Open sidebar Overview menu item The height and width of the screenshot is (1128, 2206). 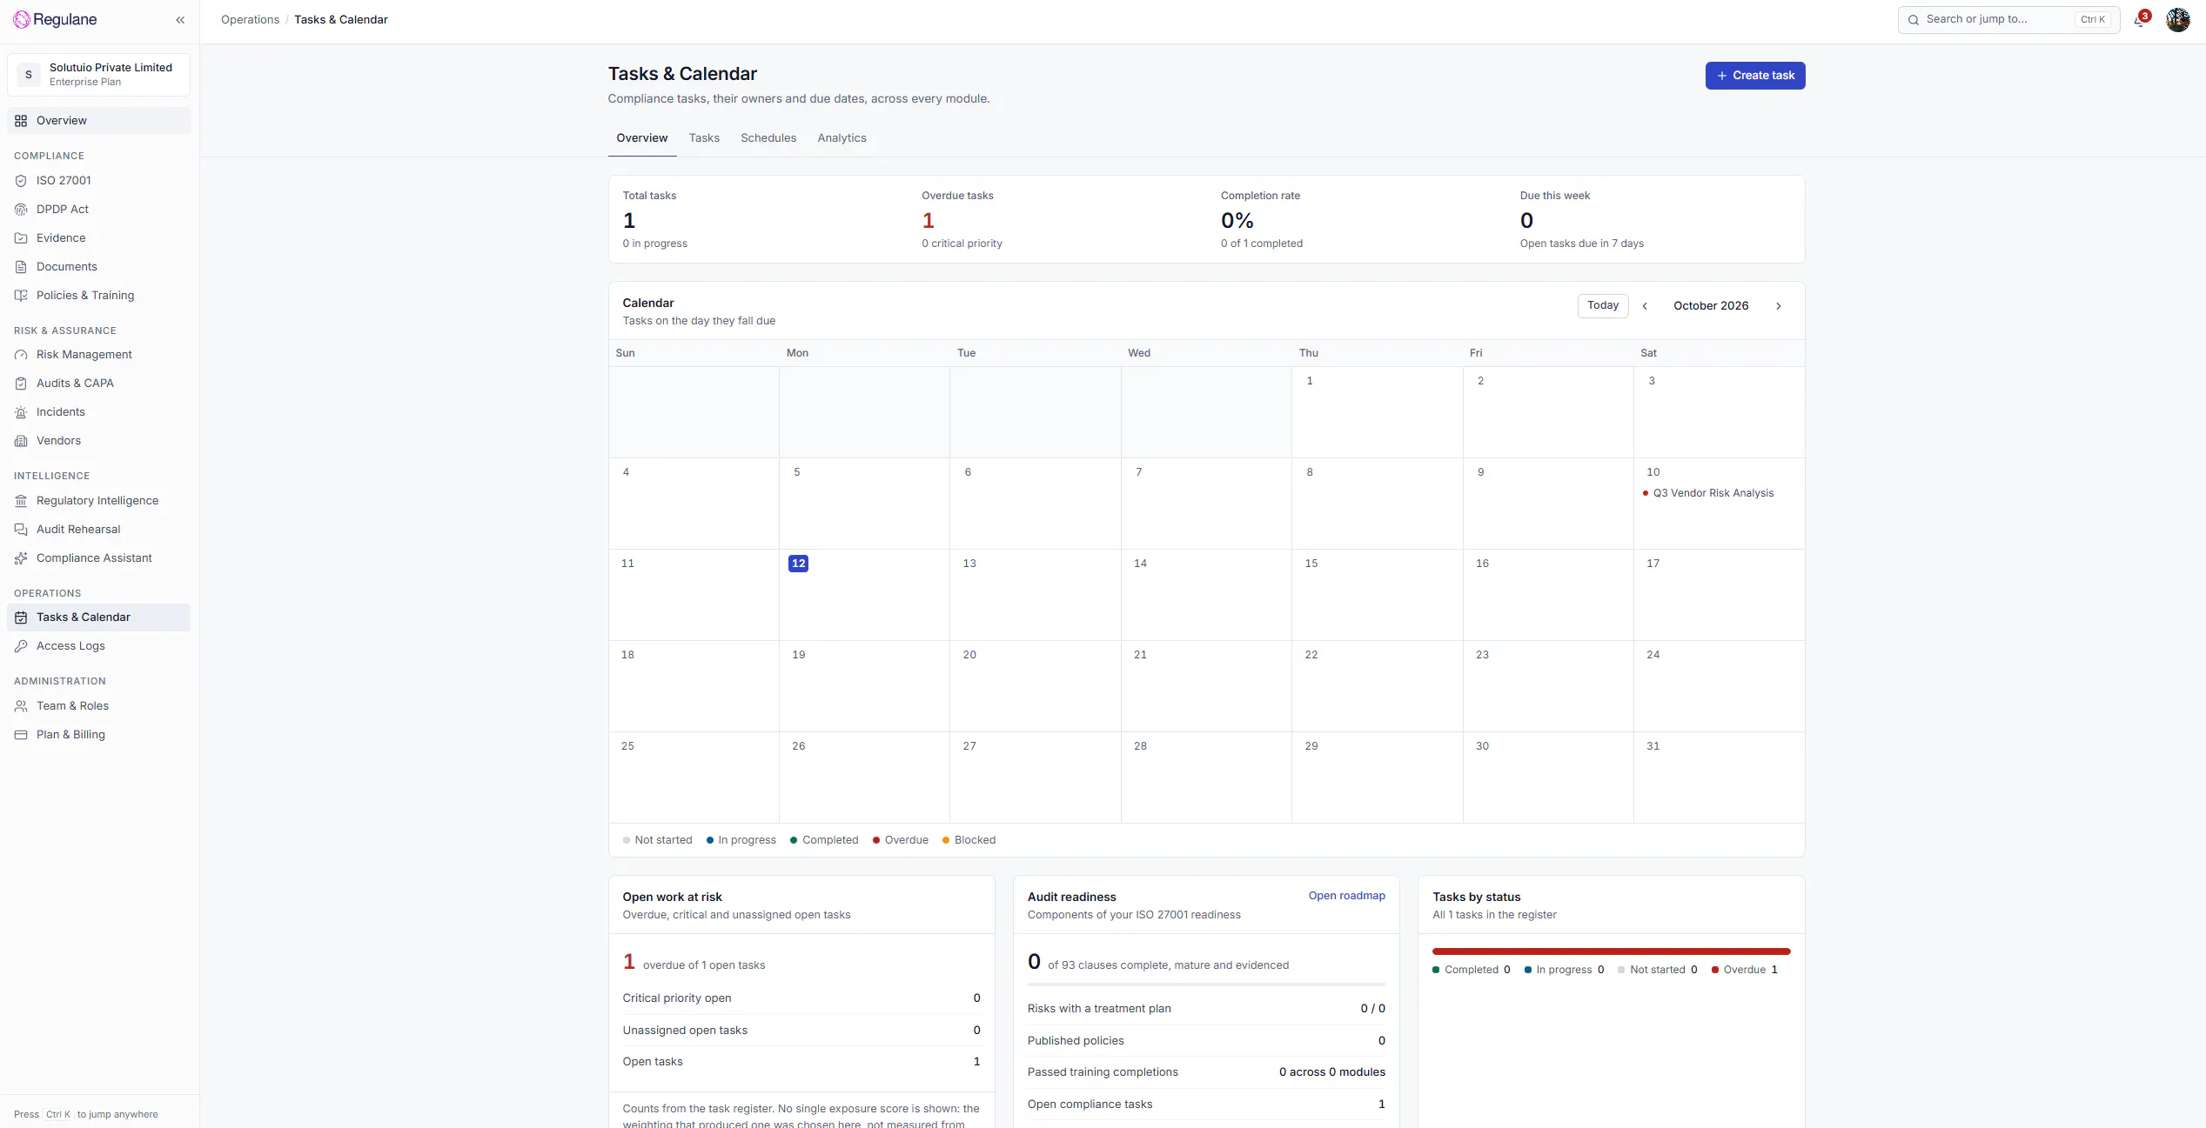[99, 121]
